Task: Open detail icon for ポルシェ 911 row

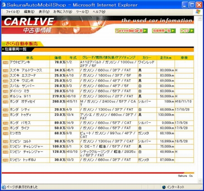Action: click(5, 97)
